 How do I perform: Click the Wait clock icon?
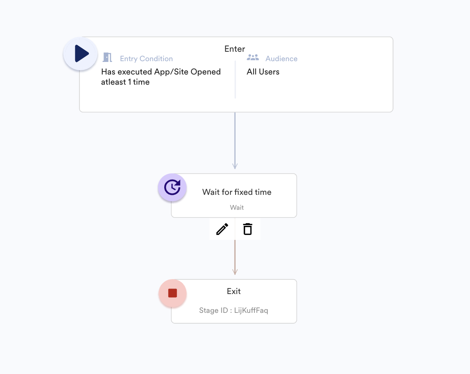[172, 187]
